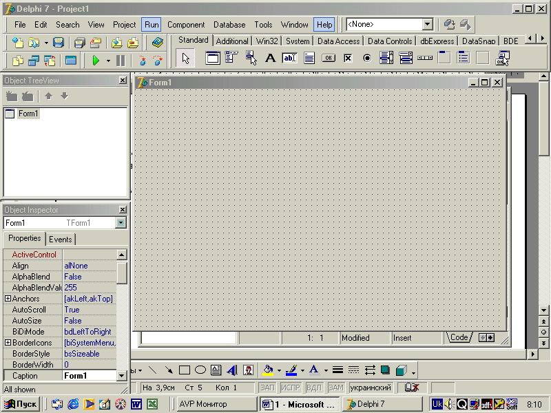Screen dimensions: 551x413
Task: Select the Button component (OK icon)
Action: (x=329, y=58)
